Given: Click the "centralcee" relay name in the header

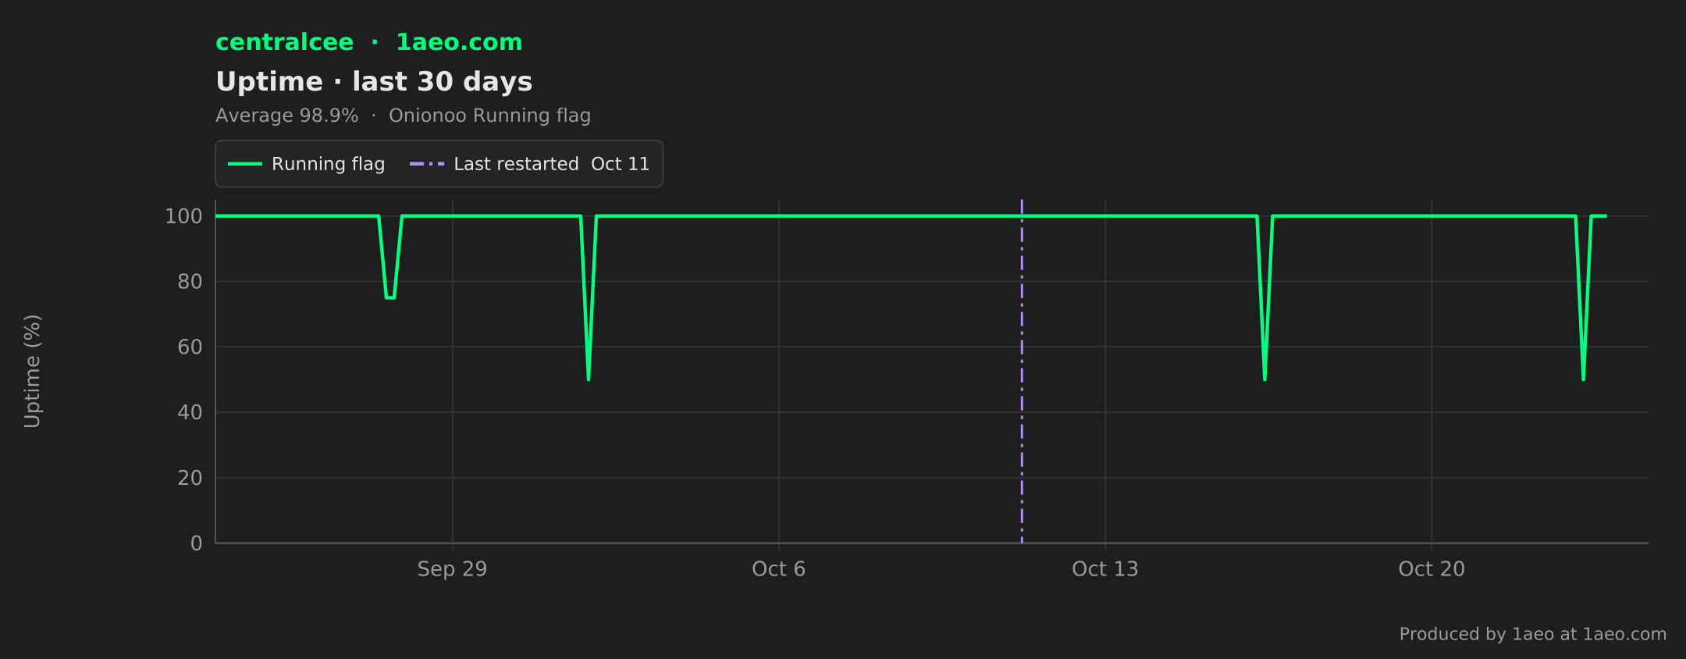Looking at the screenshot, I should pos(284,42).
